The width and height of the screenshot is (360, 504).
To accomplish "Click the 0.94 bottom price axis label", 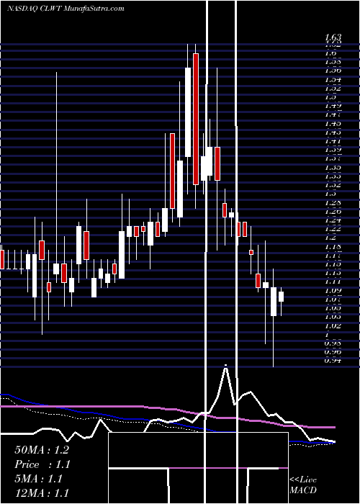I will pos(333,361).
